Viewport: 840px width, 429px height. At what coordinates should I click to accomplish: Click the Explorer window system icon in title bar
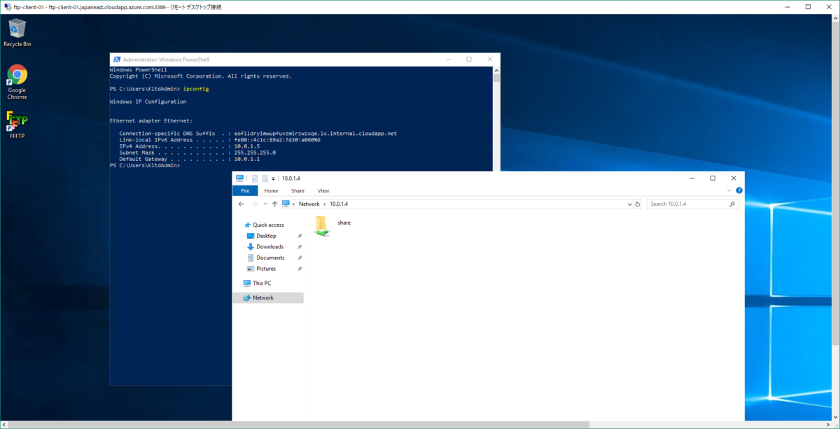[x=240, y=178]
